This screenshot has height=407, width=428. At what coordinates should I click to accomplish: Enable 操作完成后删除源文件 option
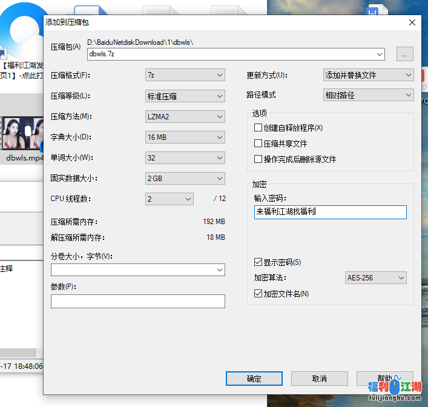[x=258, y=159]
